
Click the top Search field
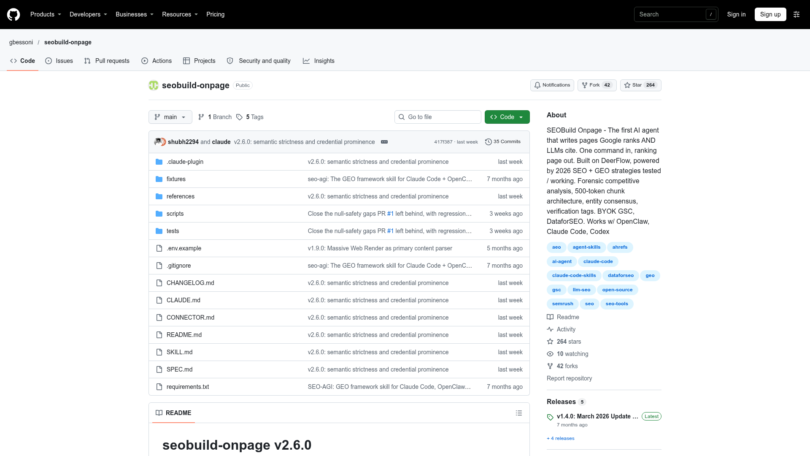[x=676, y=14]
